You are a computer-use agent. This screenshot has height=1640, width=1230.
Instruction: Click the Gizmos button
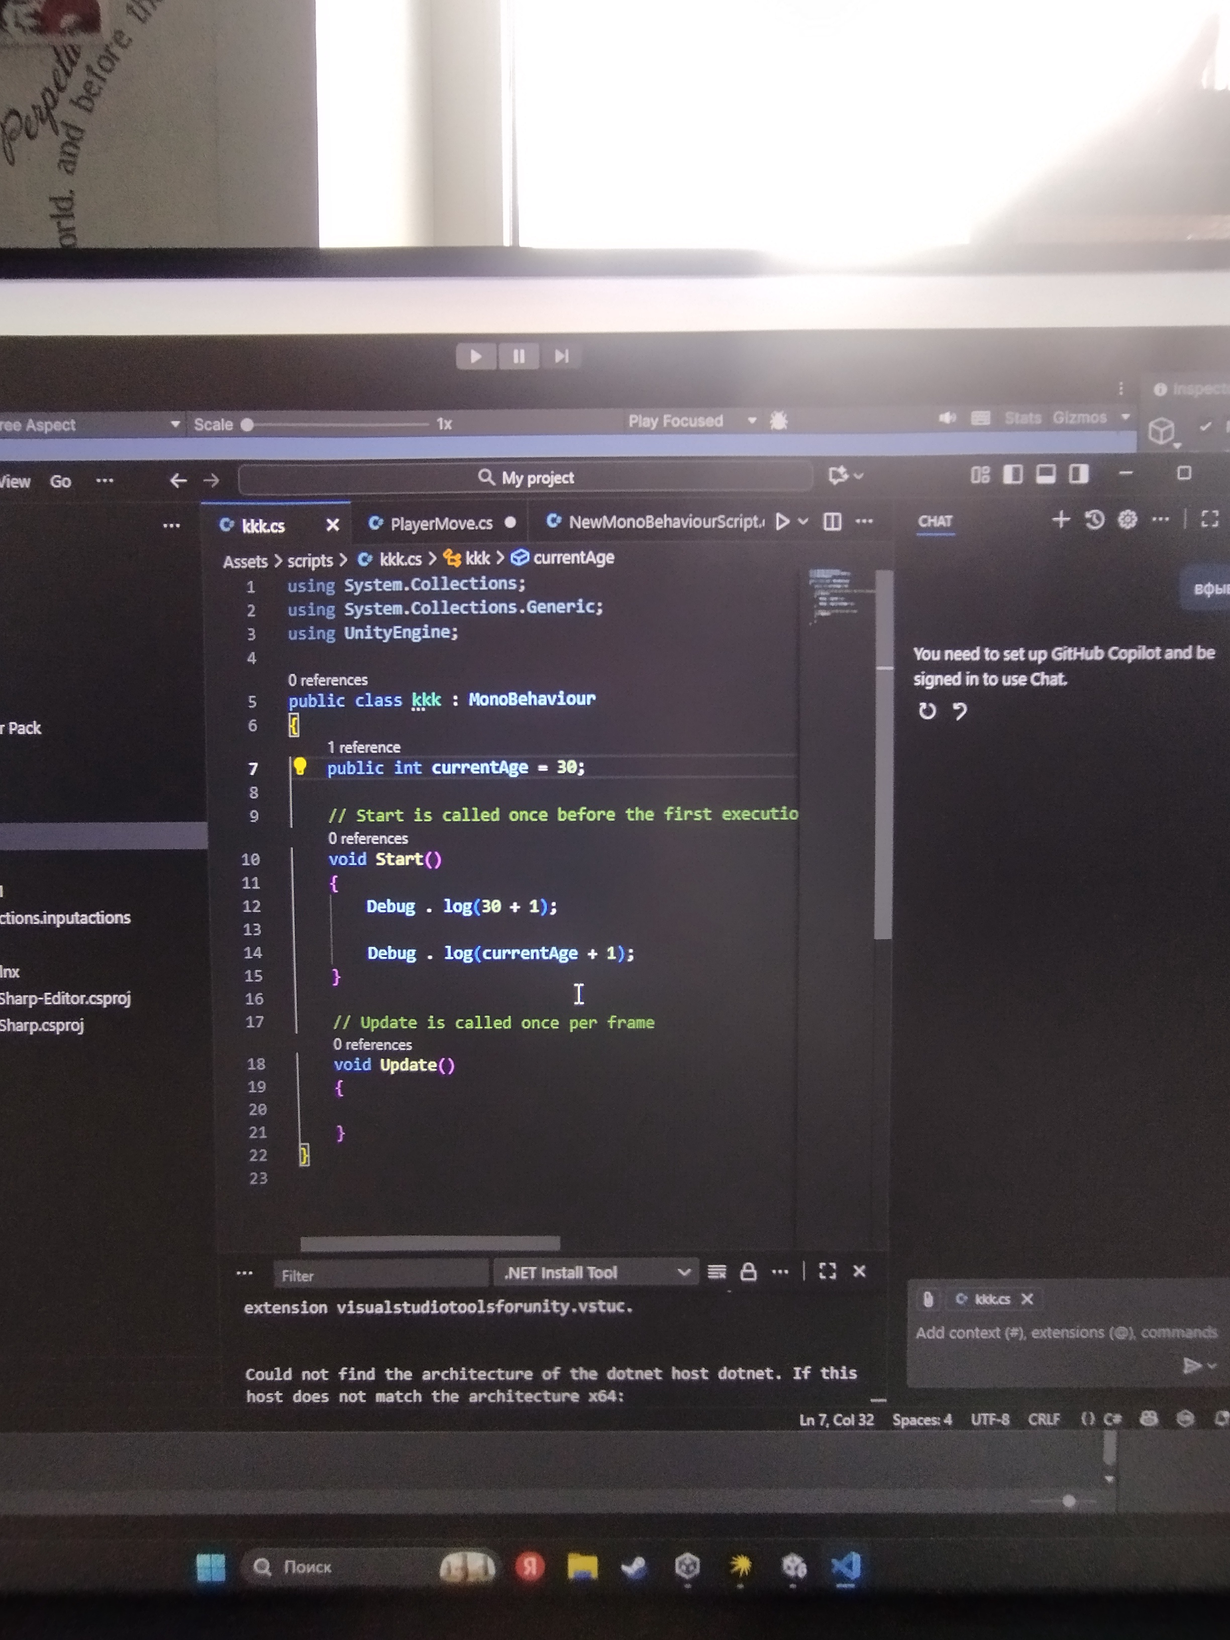1079,418
